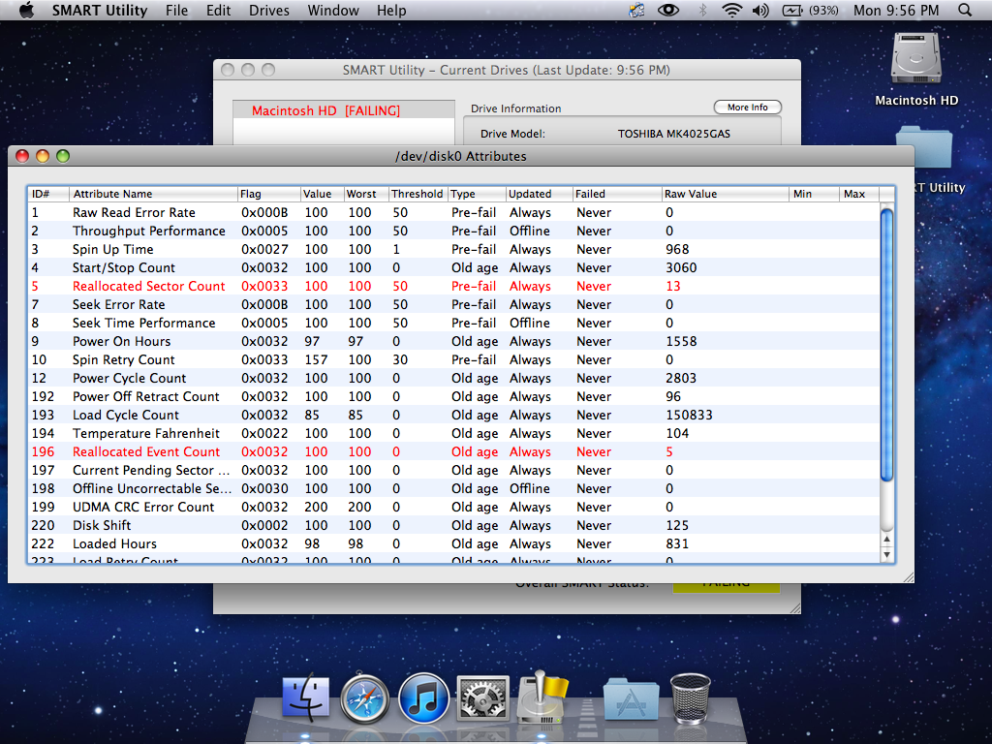
Task: Open the Applications folder in Dock
Action: (631, 698)
